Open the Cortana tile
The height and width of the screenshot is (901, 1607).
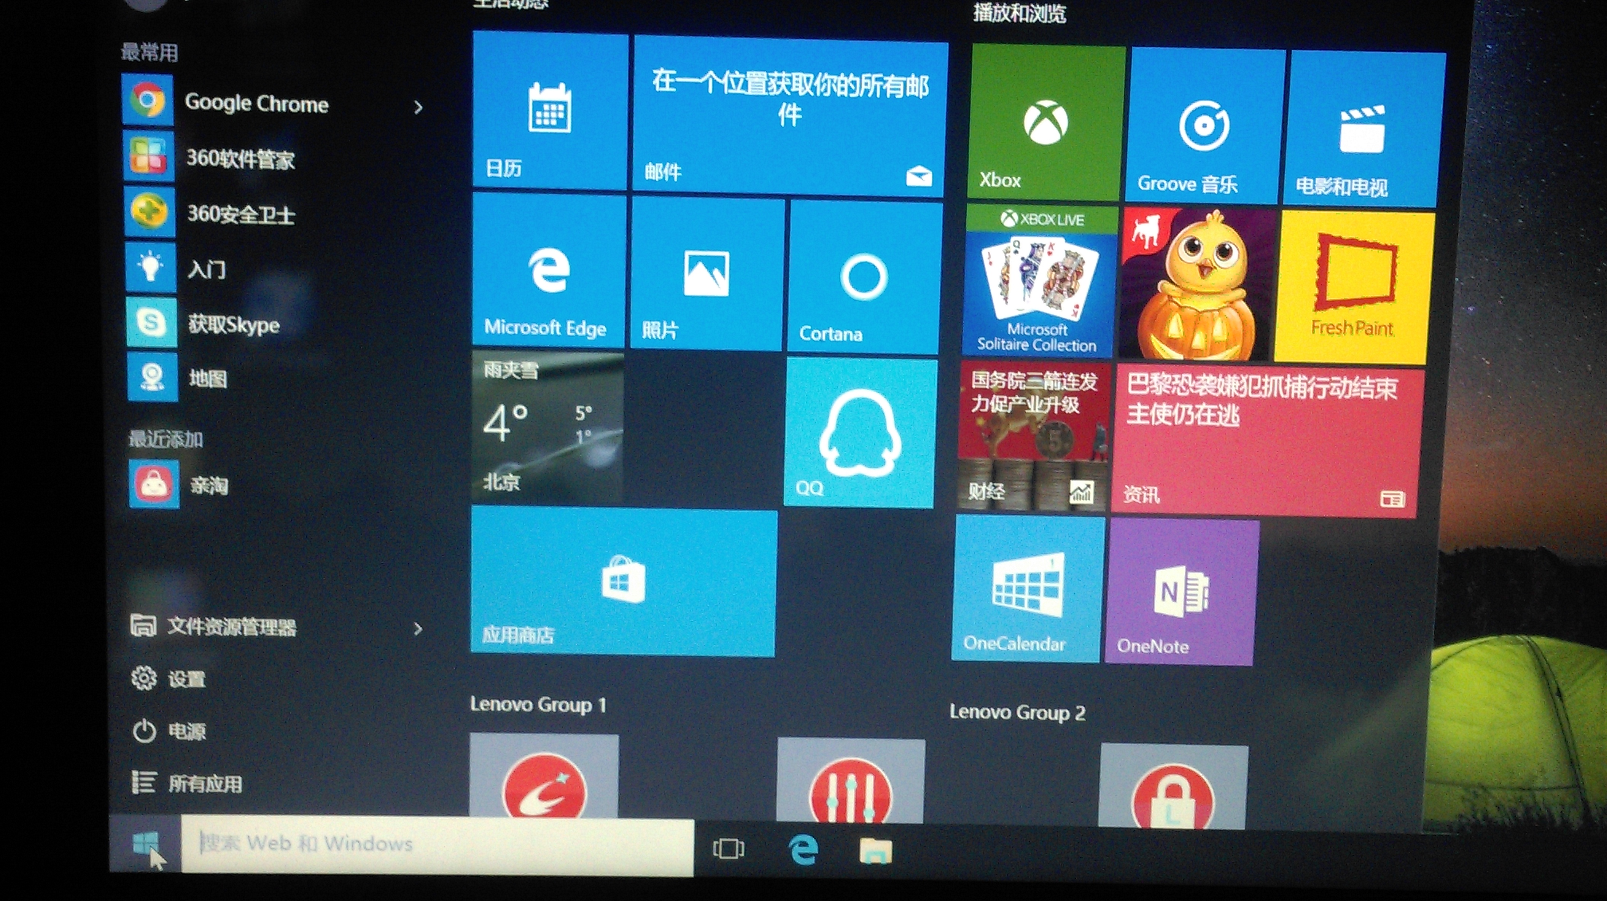864,277
